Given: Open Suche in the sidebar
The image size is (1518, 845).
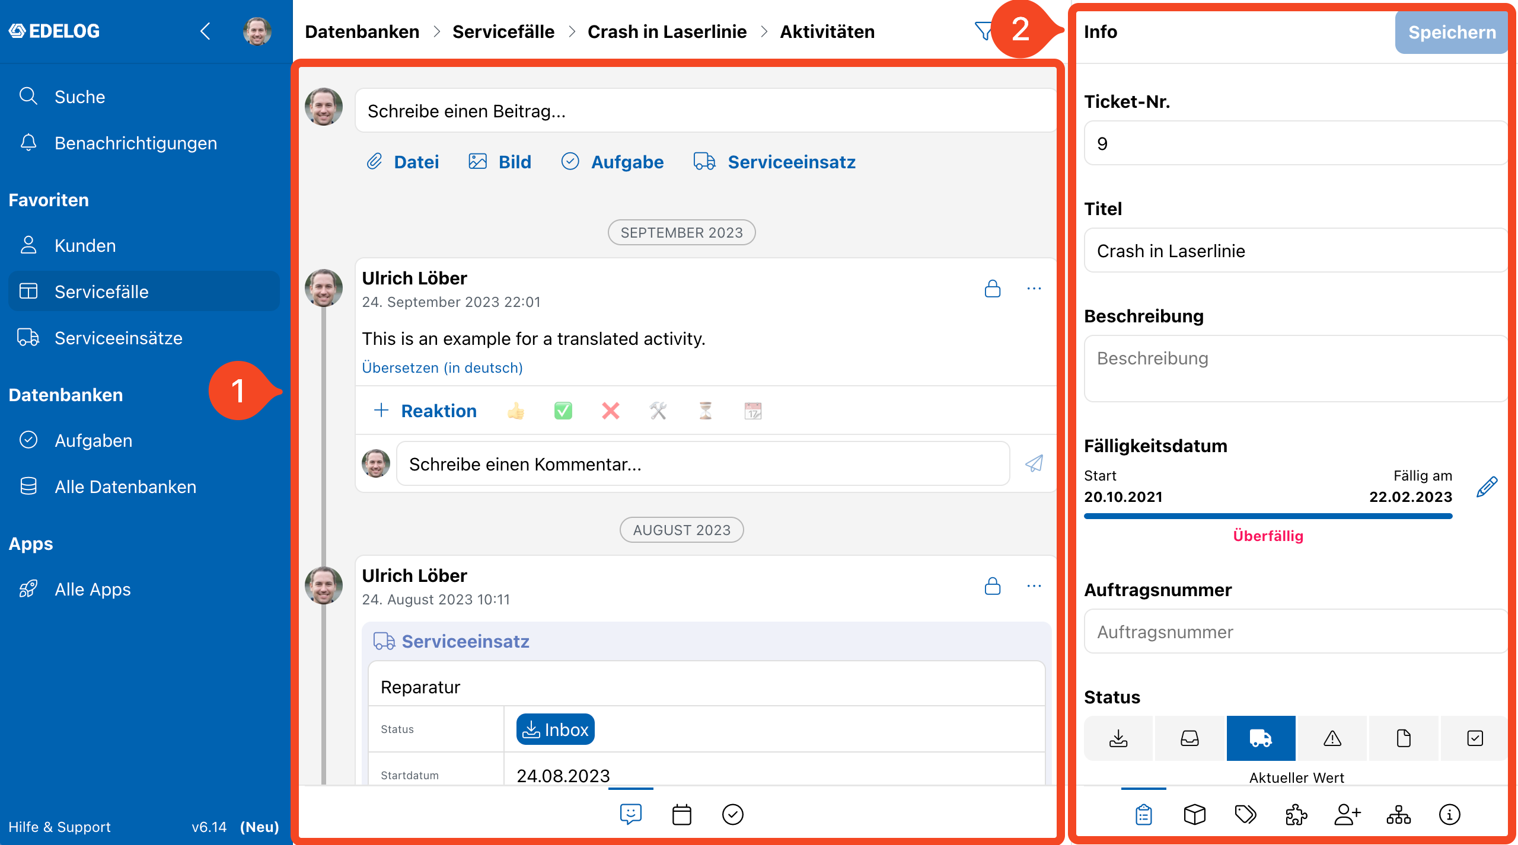Looking at the screenshot, I should pyautogui.click(x=144, y=97).
